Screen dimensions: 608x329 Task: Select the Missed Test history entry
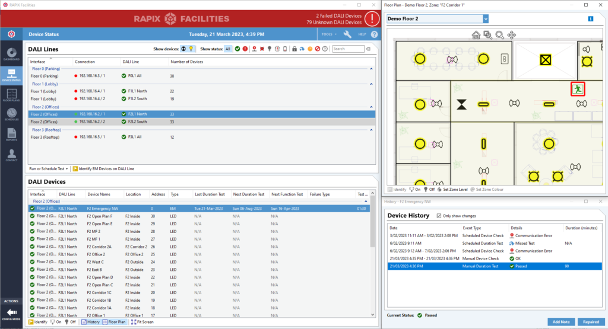click(495, 244)
